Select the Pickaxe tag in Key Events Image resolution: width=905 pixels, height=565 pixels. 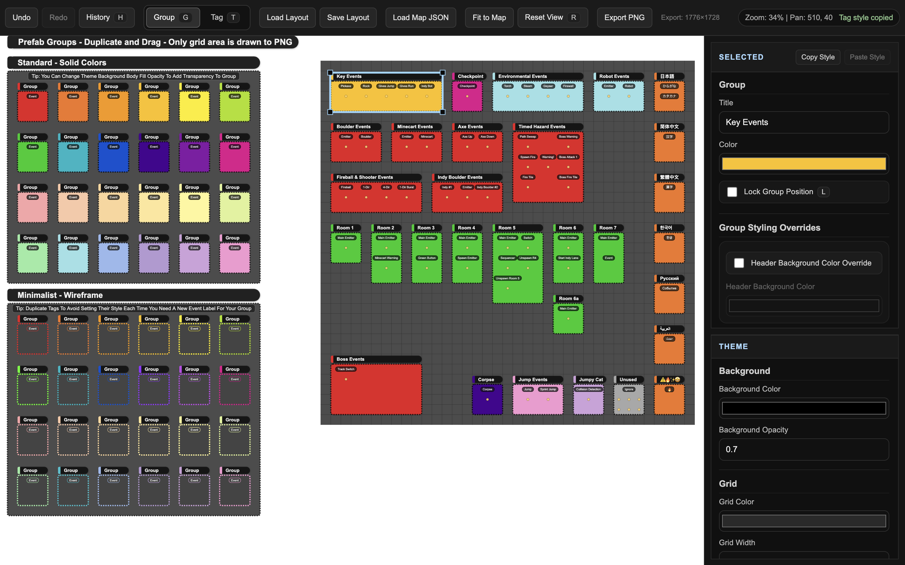[346, 86]
